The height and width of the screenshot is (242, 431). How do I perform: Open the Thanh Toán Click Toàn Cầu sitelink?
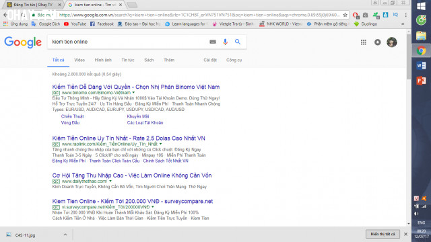pos(114,161)
